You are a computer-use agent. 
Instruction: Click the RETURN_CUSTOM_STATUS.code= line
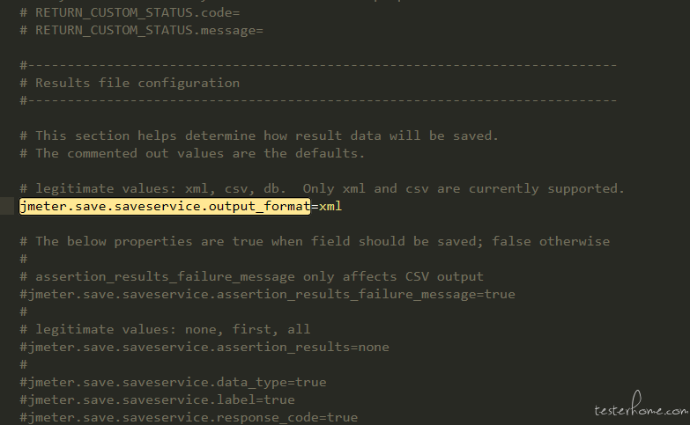[130, 12]
